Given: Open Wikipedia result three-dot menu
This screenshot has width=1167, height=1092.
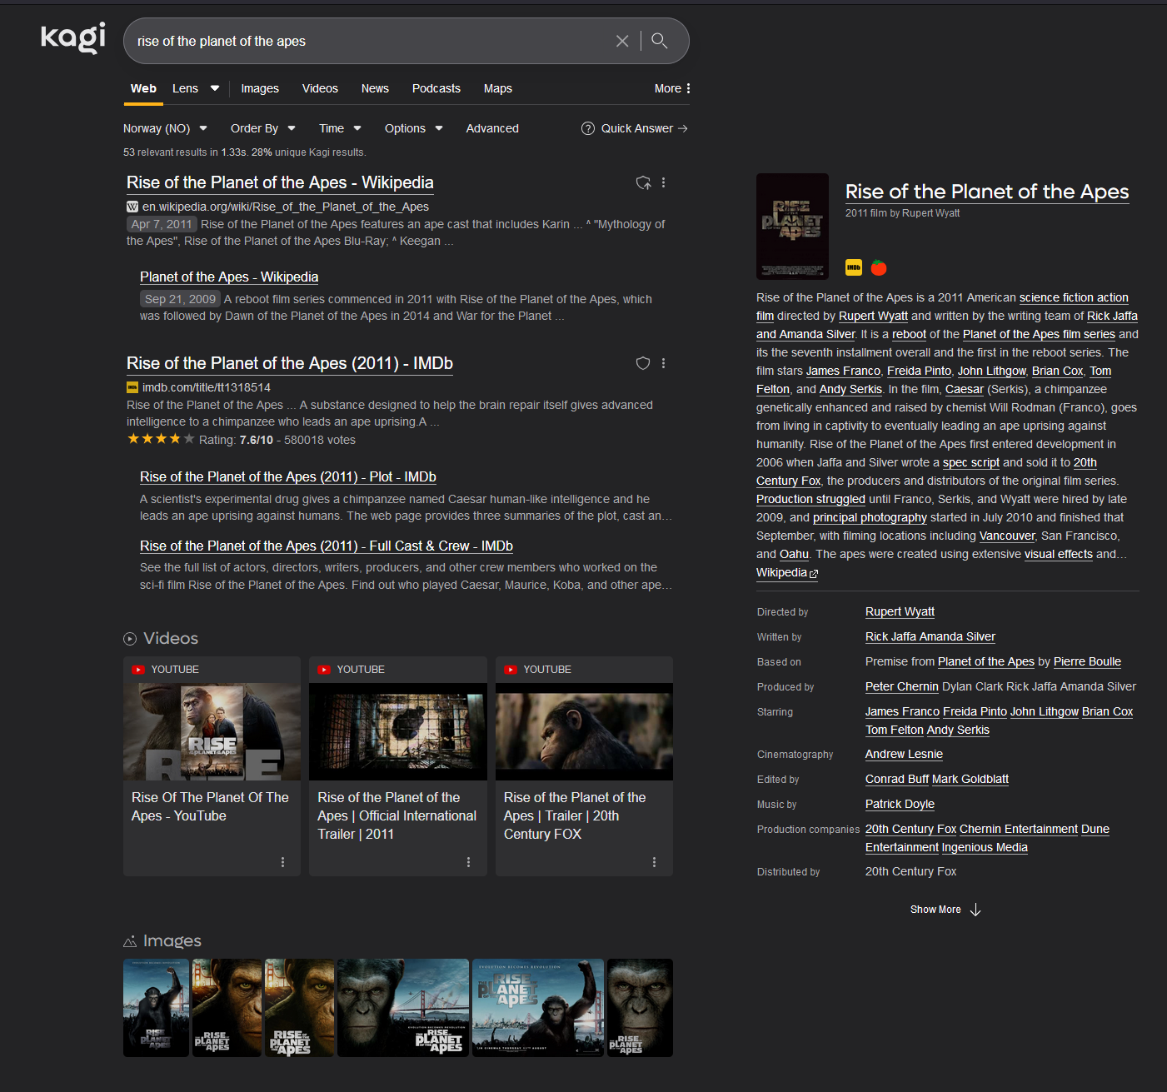Looking at the screenshot, I should coord(663,182).
